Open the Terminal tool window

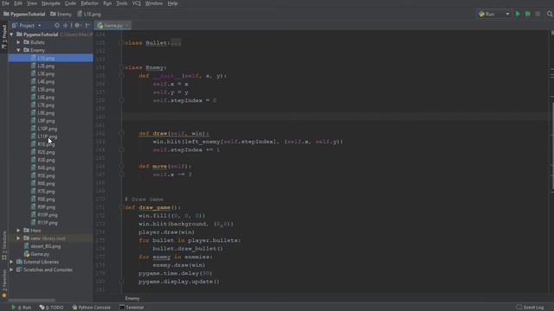click(x=132, y=308)
